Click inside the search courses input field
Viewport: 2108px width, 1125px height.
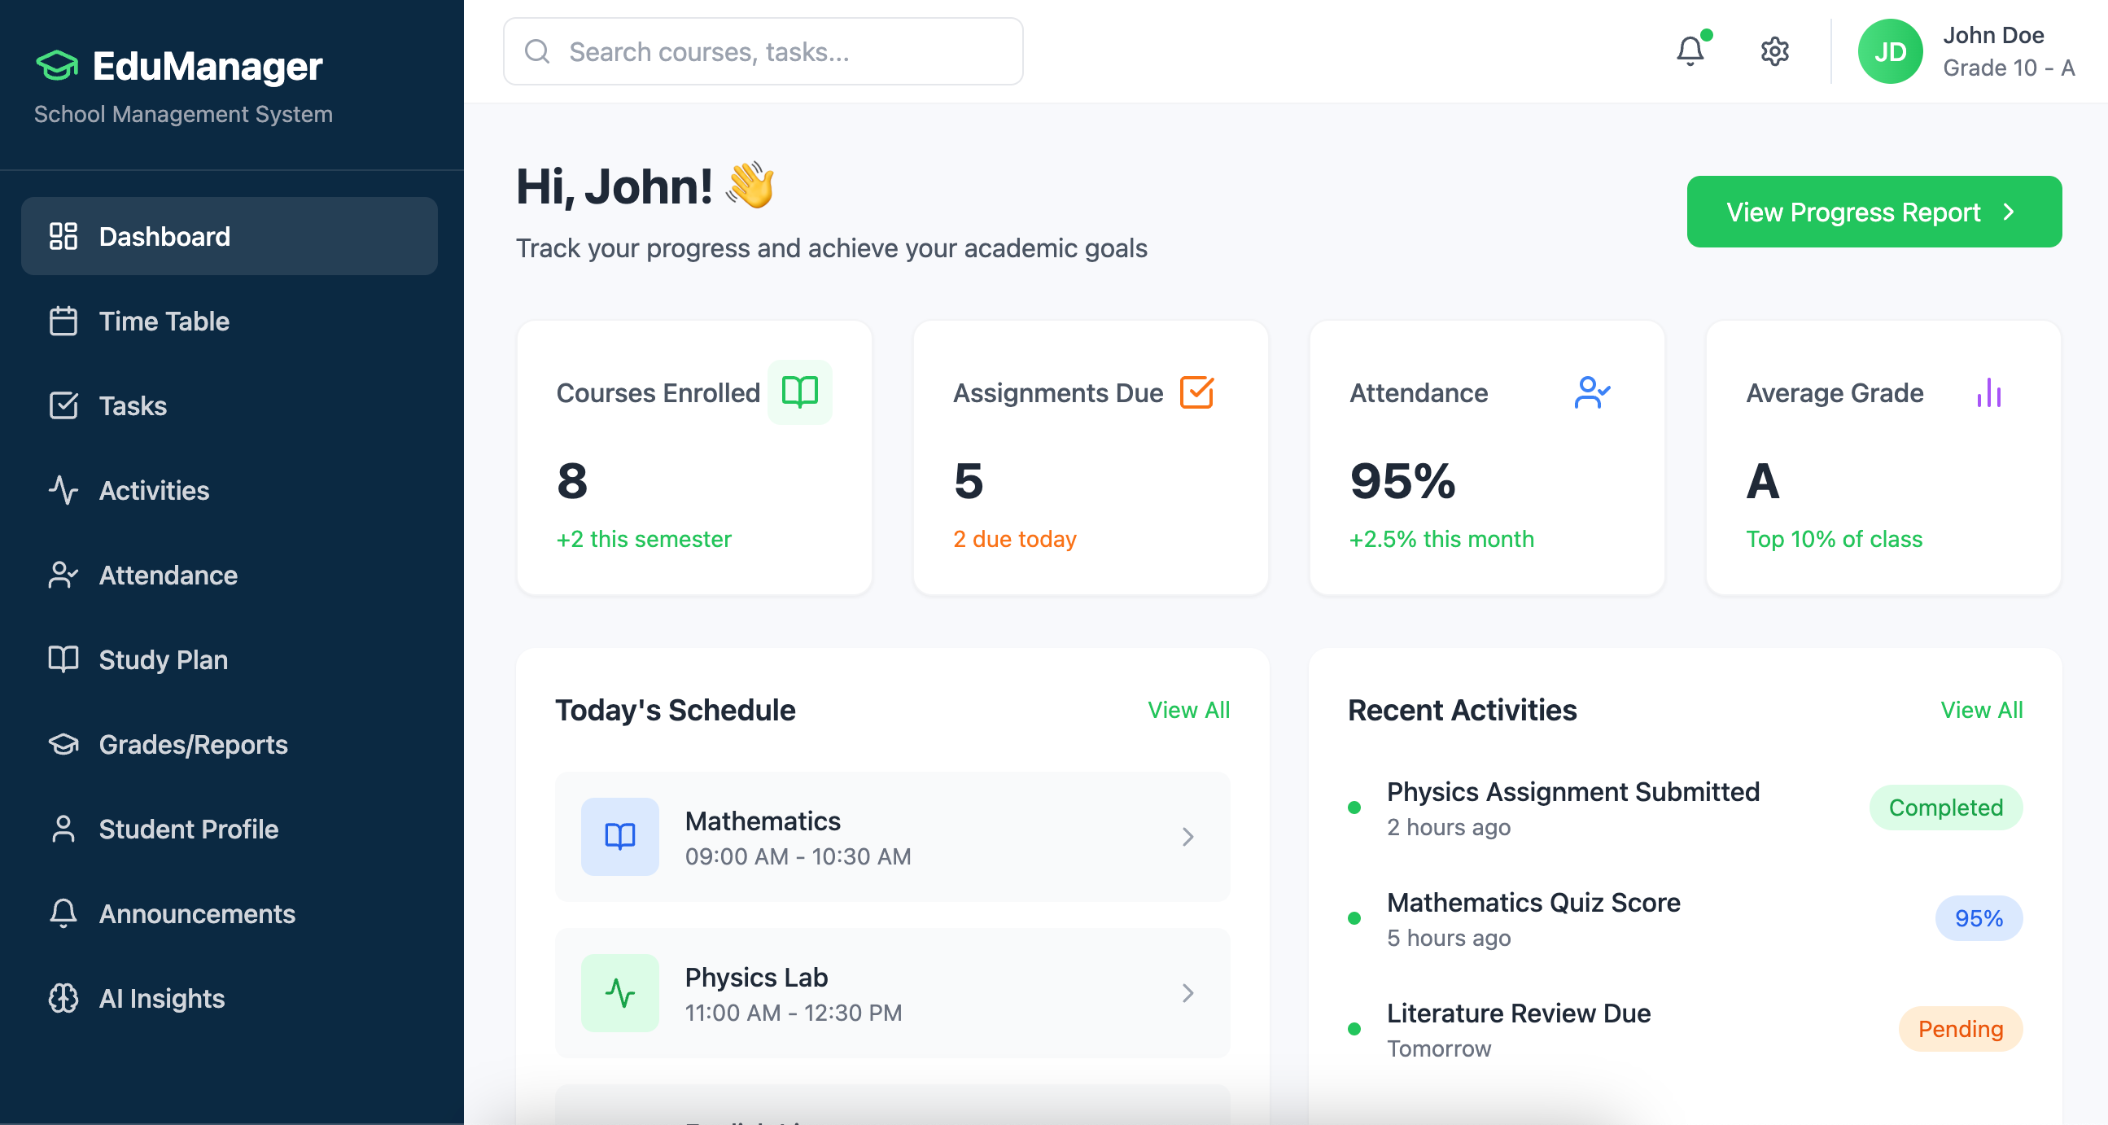[761, 50]
